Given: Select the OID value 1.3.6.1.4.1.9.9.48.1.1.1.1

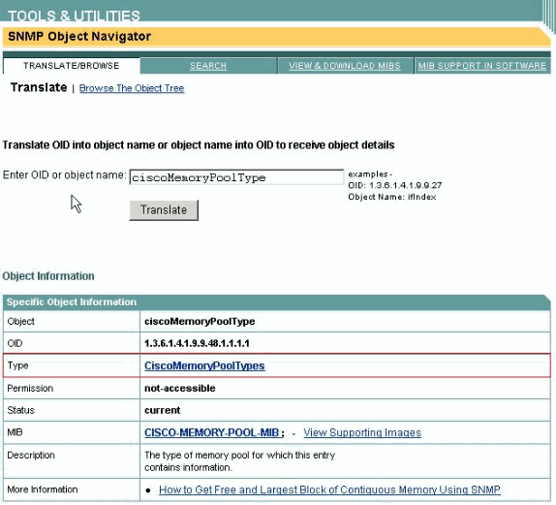Looking at the screenshot, I should [197, 343].
